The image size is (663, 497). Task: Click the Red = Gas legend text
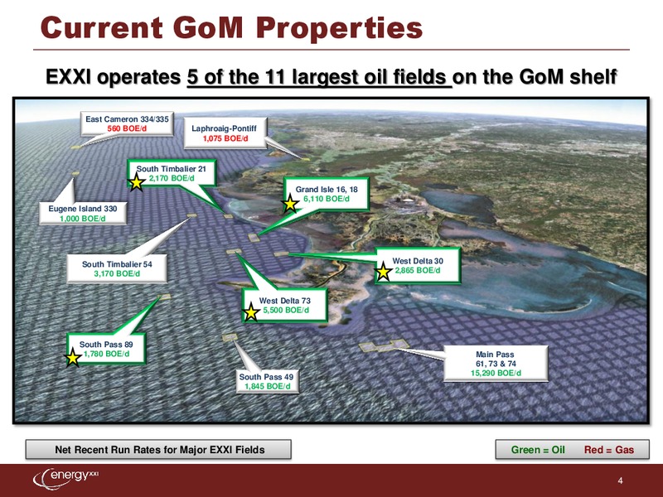point(609,450)
